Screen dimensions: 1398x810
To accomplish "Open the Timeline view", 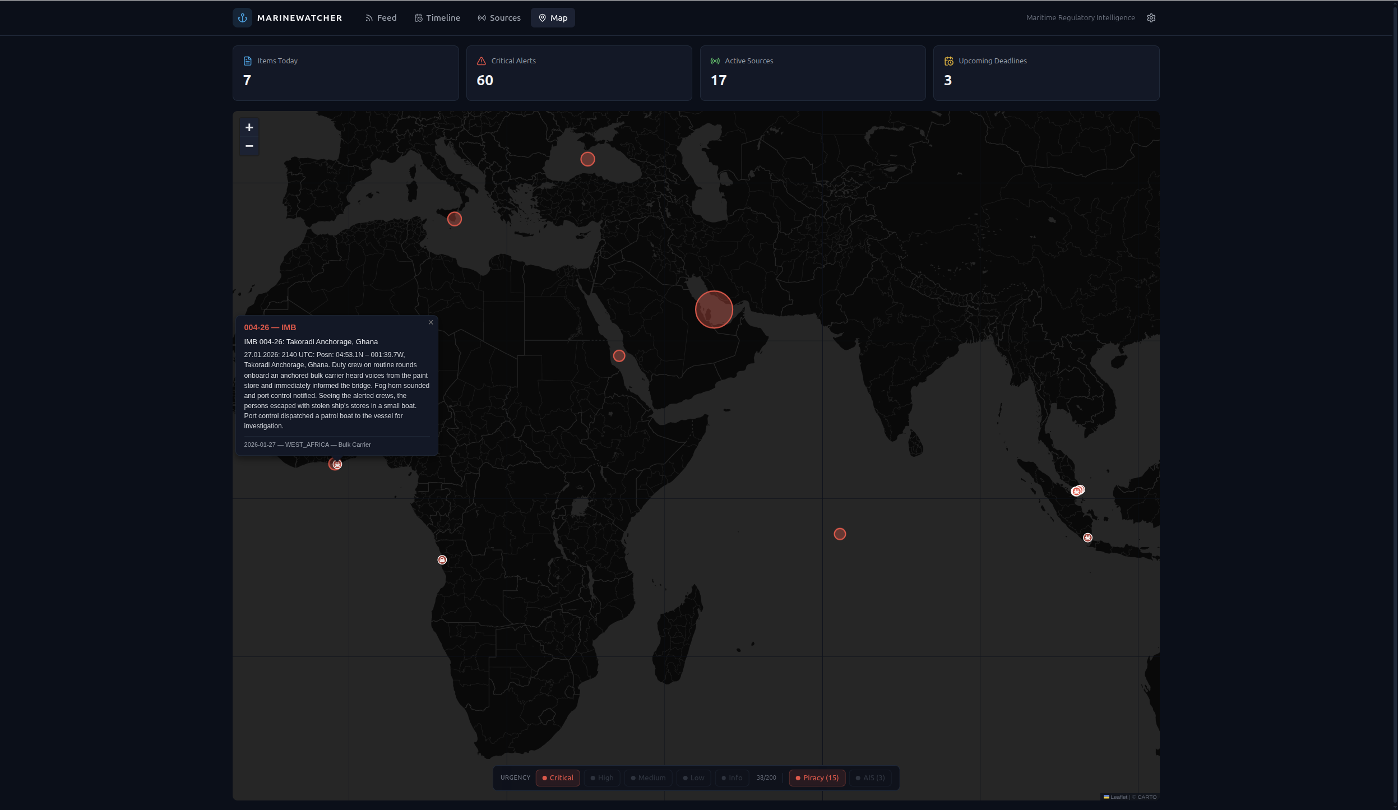I will pyautogui.click(x=443, y=17).
